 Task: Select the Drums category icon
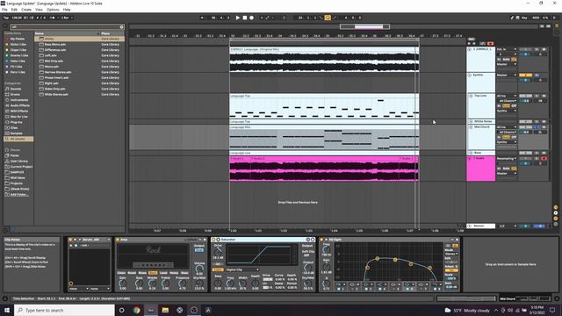coord(7,94)
